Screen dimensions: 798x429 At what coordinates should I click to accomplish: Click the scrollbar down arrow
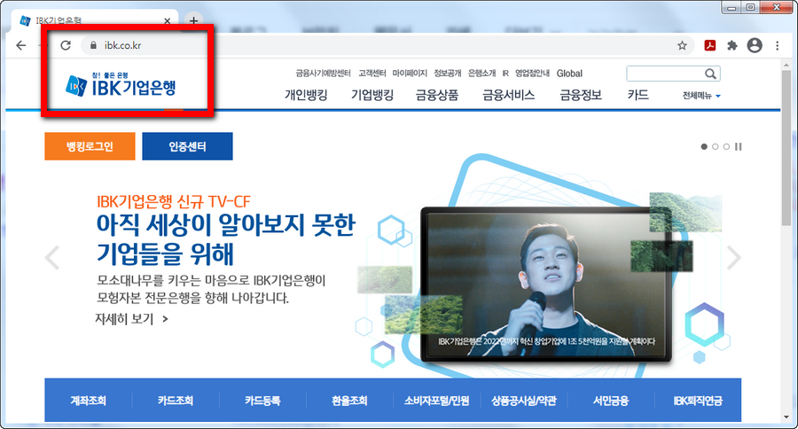[x=786, y=417]
